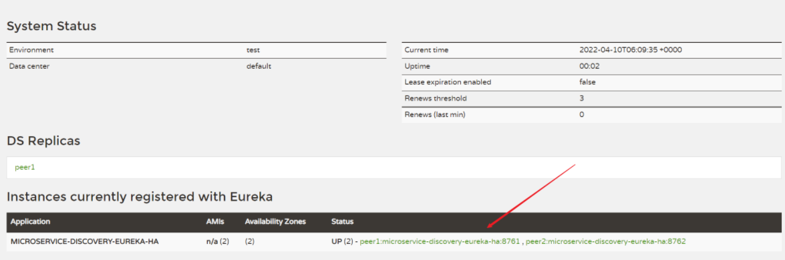Select the Renews threshold label
The image size is (785, 260).
[x=436, y=98]
